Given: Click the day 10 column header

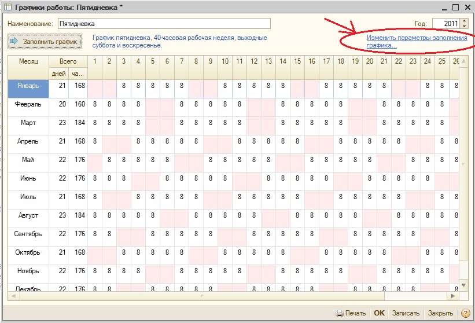Looking at the screenshot, I should pyautogui.click(x=225, y=68).
